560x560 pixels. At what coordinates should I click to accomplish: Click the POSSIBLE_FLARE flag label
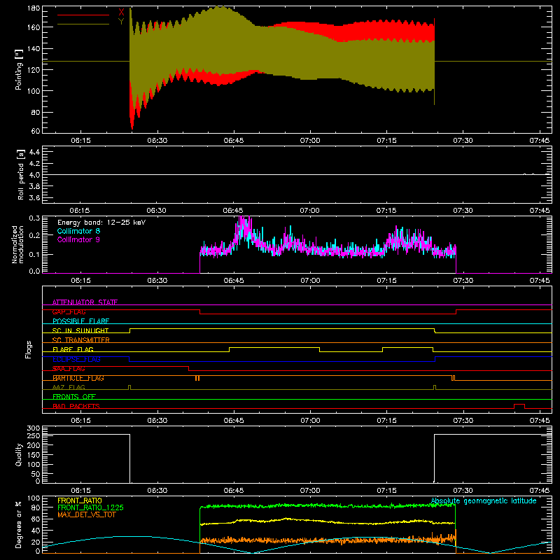point(80,321)
